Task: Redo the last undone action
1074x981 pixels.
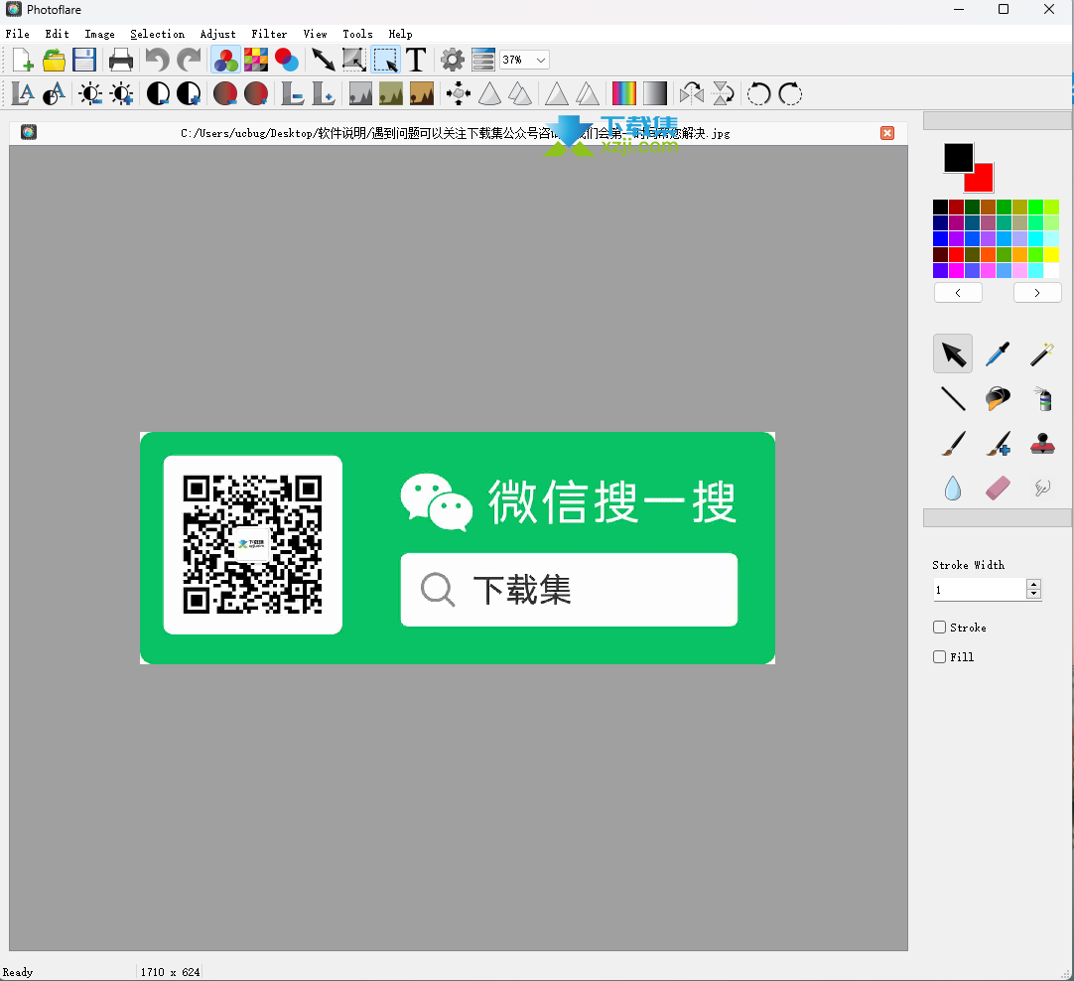Action: click(x=189, y=60)
